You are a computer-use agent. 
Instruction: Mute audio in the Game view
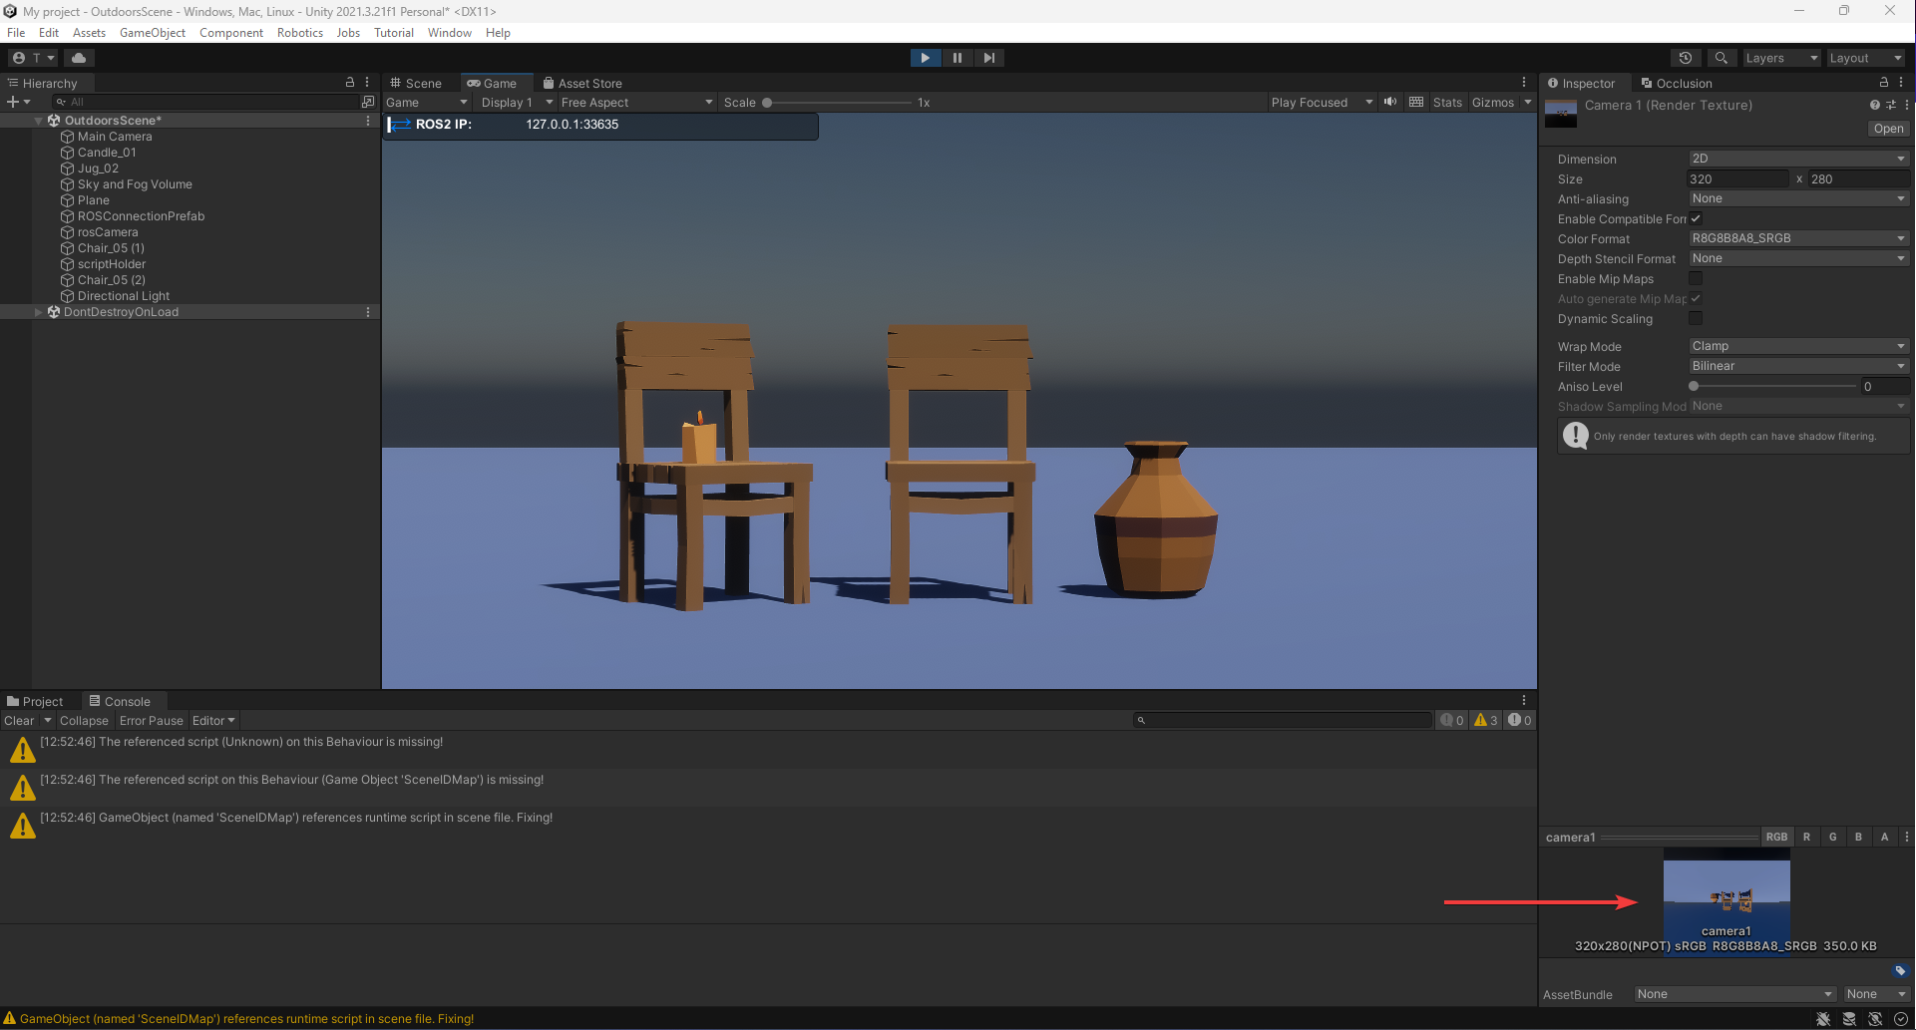(1390, 102)
